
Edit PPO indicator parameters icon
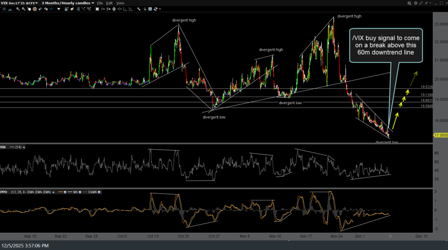[x=53, y=192]
